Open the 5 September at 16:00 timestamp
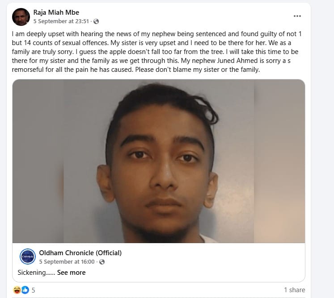The image size is (334, 298). click(67, 262)
